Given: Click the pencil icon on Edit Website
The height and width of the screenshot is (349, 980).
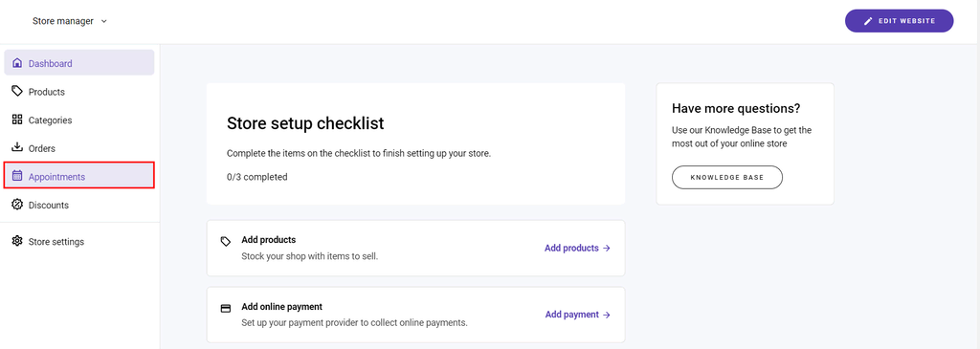Looking at the screenshot, I should point(867,21).
